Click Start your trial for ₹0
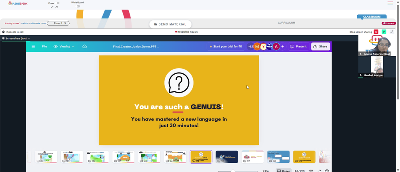Screen dimensions: 400x172 coord(226,47)
